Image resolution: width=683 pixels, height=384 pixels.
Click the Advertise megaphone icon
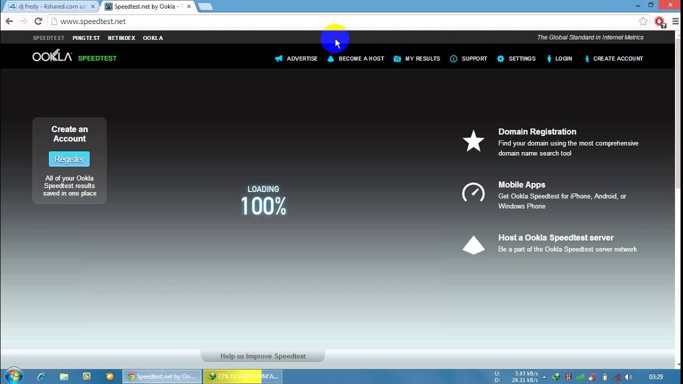tap(279, 59)
